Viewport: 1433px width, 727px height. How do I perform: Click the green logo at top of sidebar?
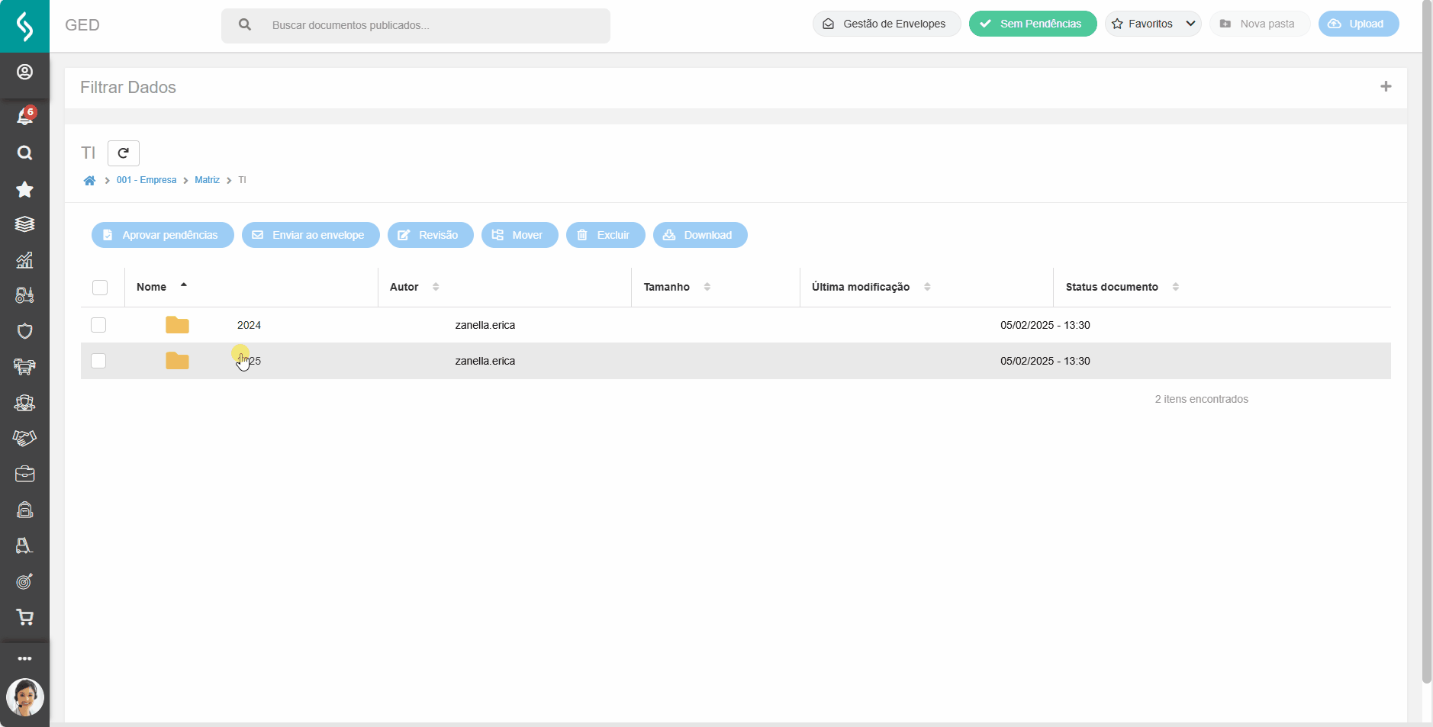pos(24,26)
